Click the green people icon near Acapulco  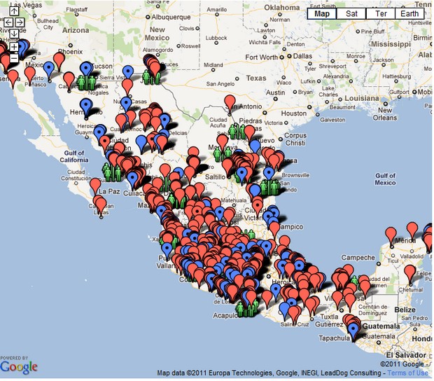point(243,308)
